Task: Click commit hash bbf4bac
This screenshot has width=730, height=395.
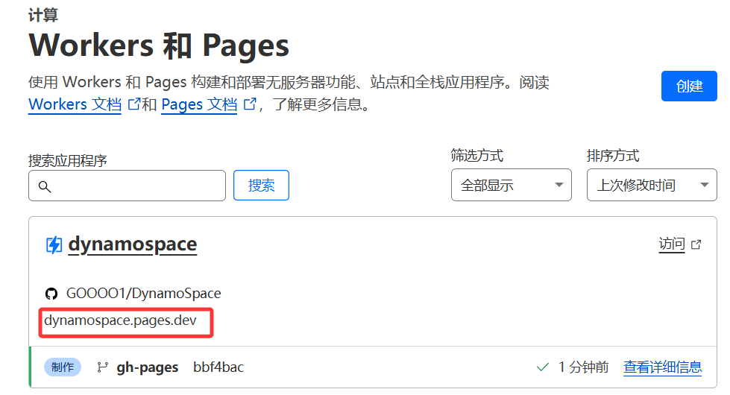Action: click(x=218, y=367)
